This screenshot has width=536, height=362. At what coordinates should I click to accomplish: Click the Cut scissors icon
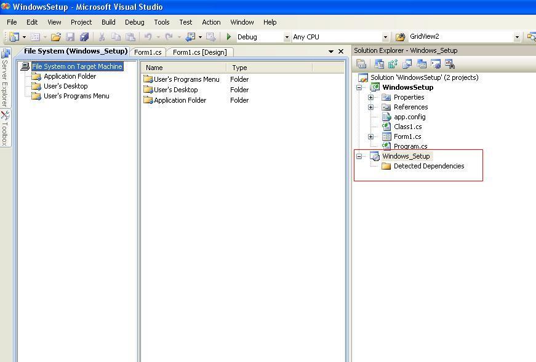(x=102, y=36)
